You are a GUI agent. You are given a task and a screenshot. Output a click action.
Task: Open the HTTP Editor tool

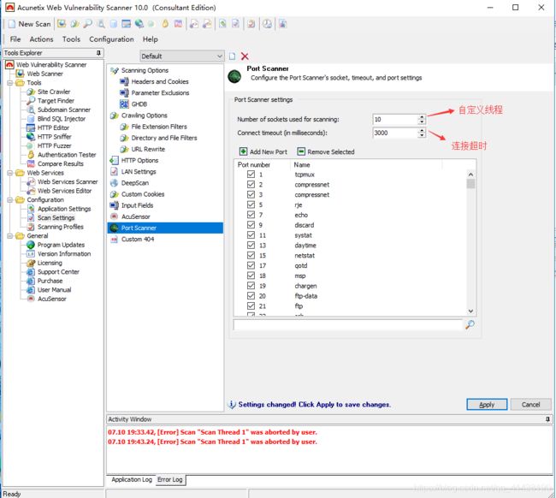[53, 127]
